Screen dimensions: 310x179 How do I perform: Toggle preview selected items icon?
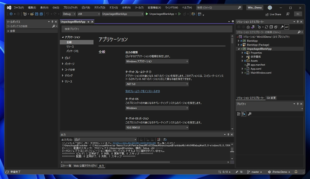pyautogui.click(x=287, y=27)
